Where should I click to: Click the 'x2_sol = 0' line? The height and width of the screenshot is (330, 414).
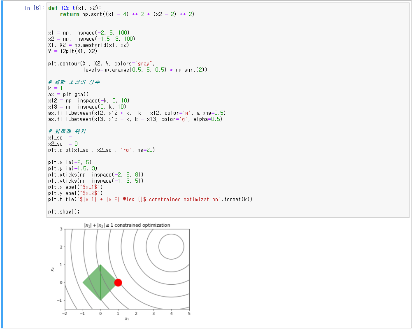[63, 144]
